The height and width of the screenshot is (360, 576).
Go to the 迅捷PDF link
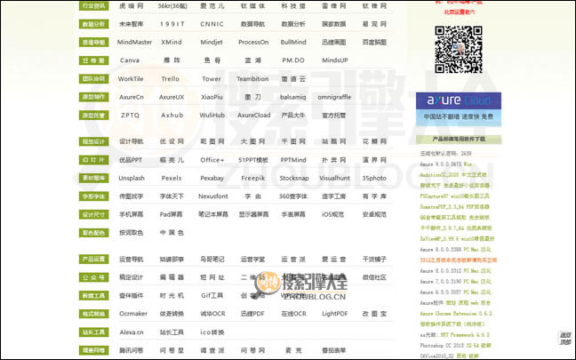point(252,314)
